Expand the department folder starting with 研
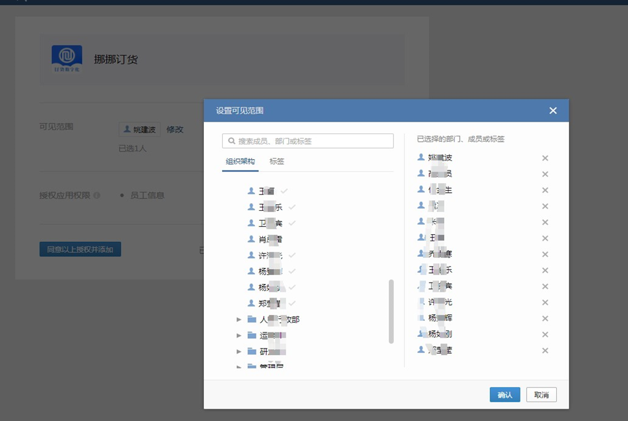The width and height of the screenshot is (628, 421). point(239,351)
